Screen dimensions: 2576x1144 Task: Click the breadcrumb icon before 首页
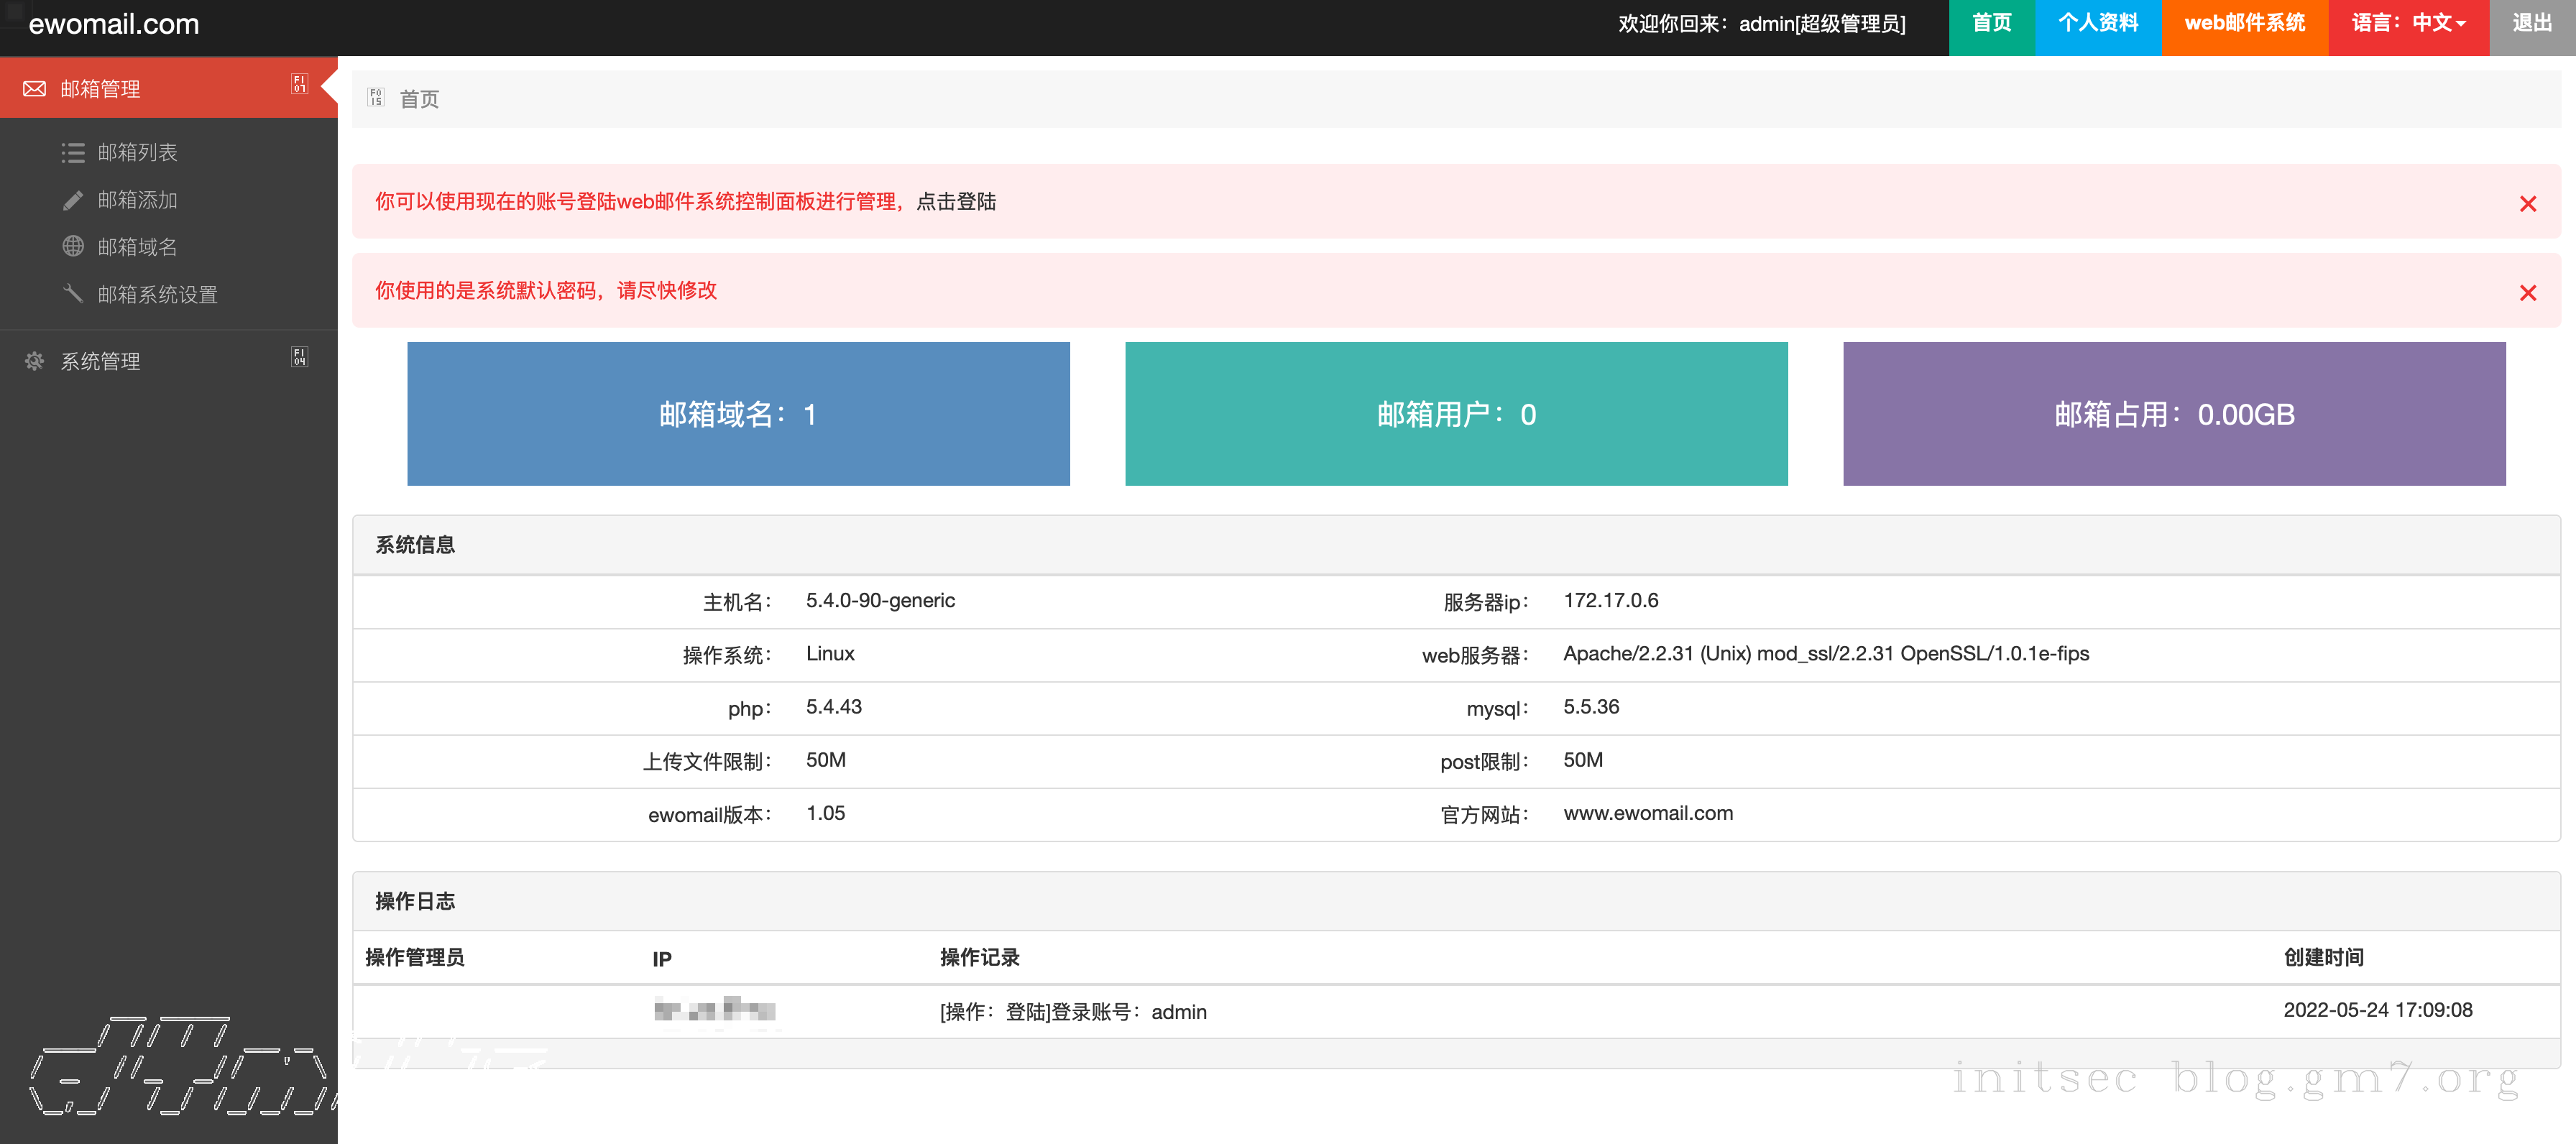pos(376,98)
